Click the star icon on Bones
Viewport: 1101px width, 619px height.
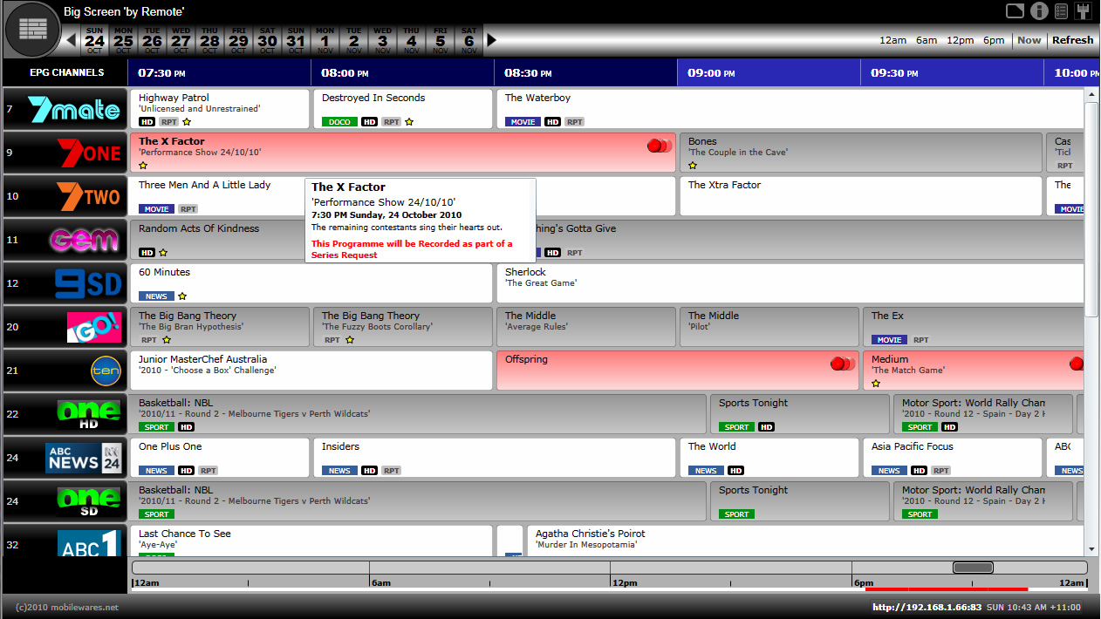tap(693, 165)
